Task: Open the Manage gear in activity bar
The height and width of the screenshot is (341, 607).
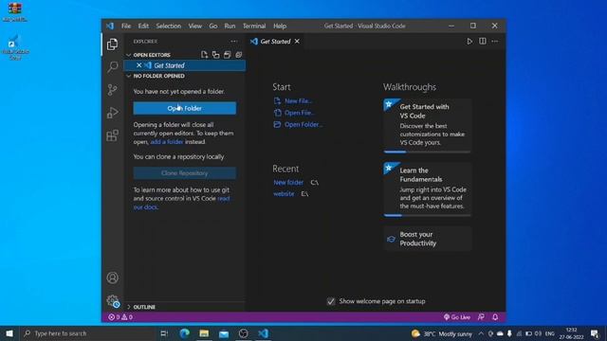Action: 113,300
